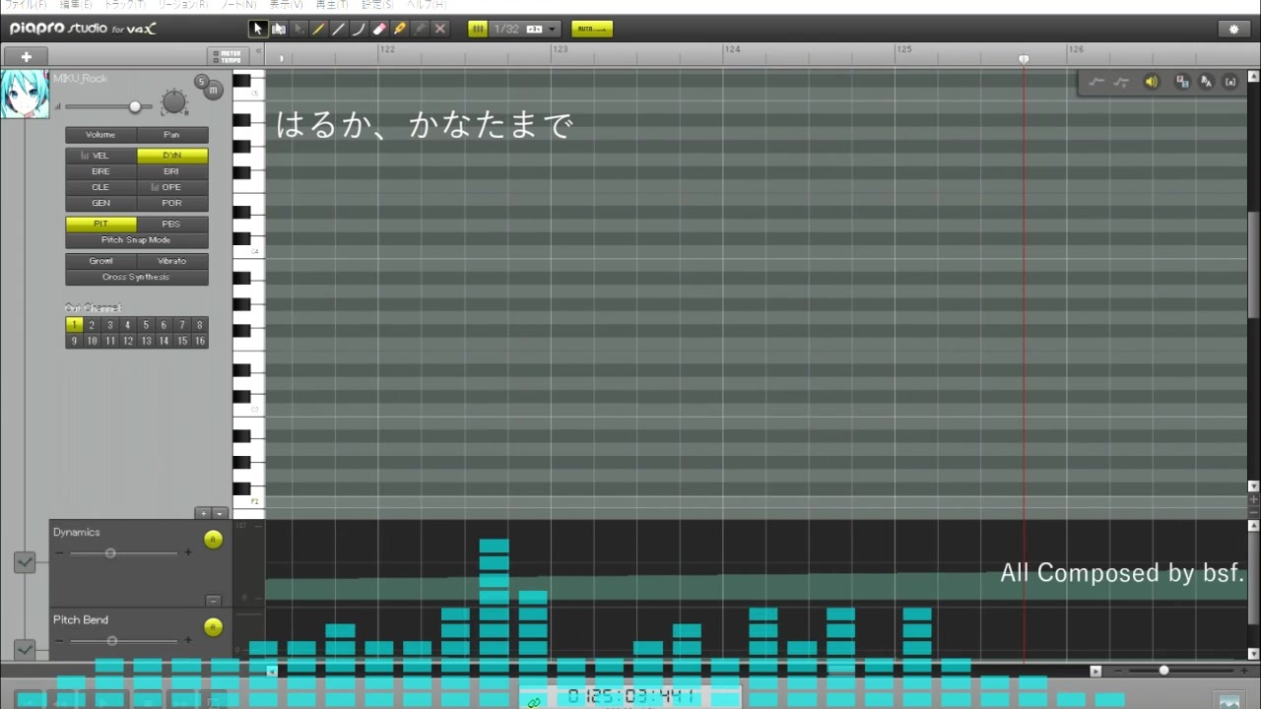Screen dimensions: 1261x709
Task: Pick the curve line tool
Action: coord(359,29)
